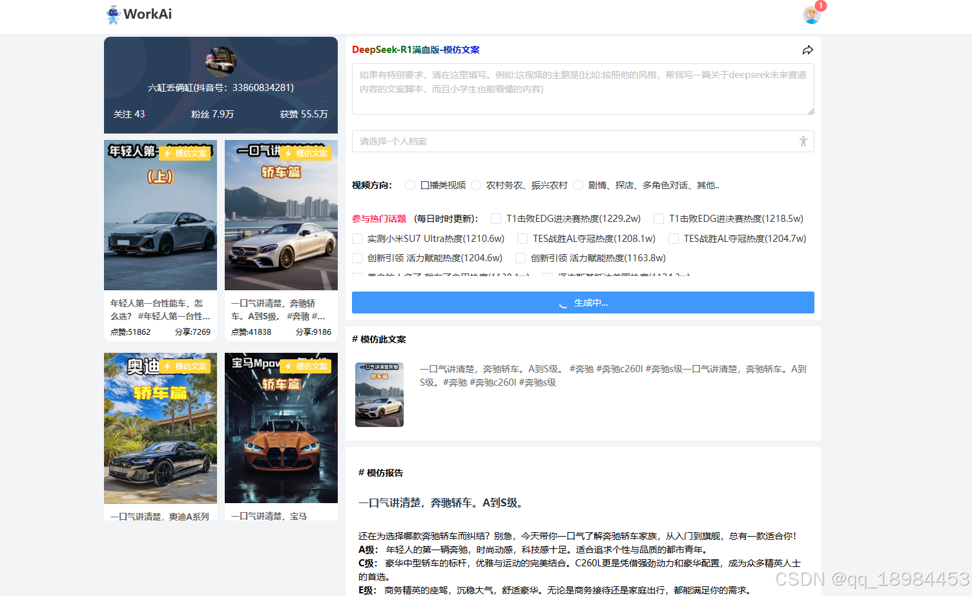Click 粉丝 7.9万 stat
Viewport: 972px width, 596px height.
pos(212,114)
